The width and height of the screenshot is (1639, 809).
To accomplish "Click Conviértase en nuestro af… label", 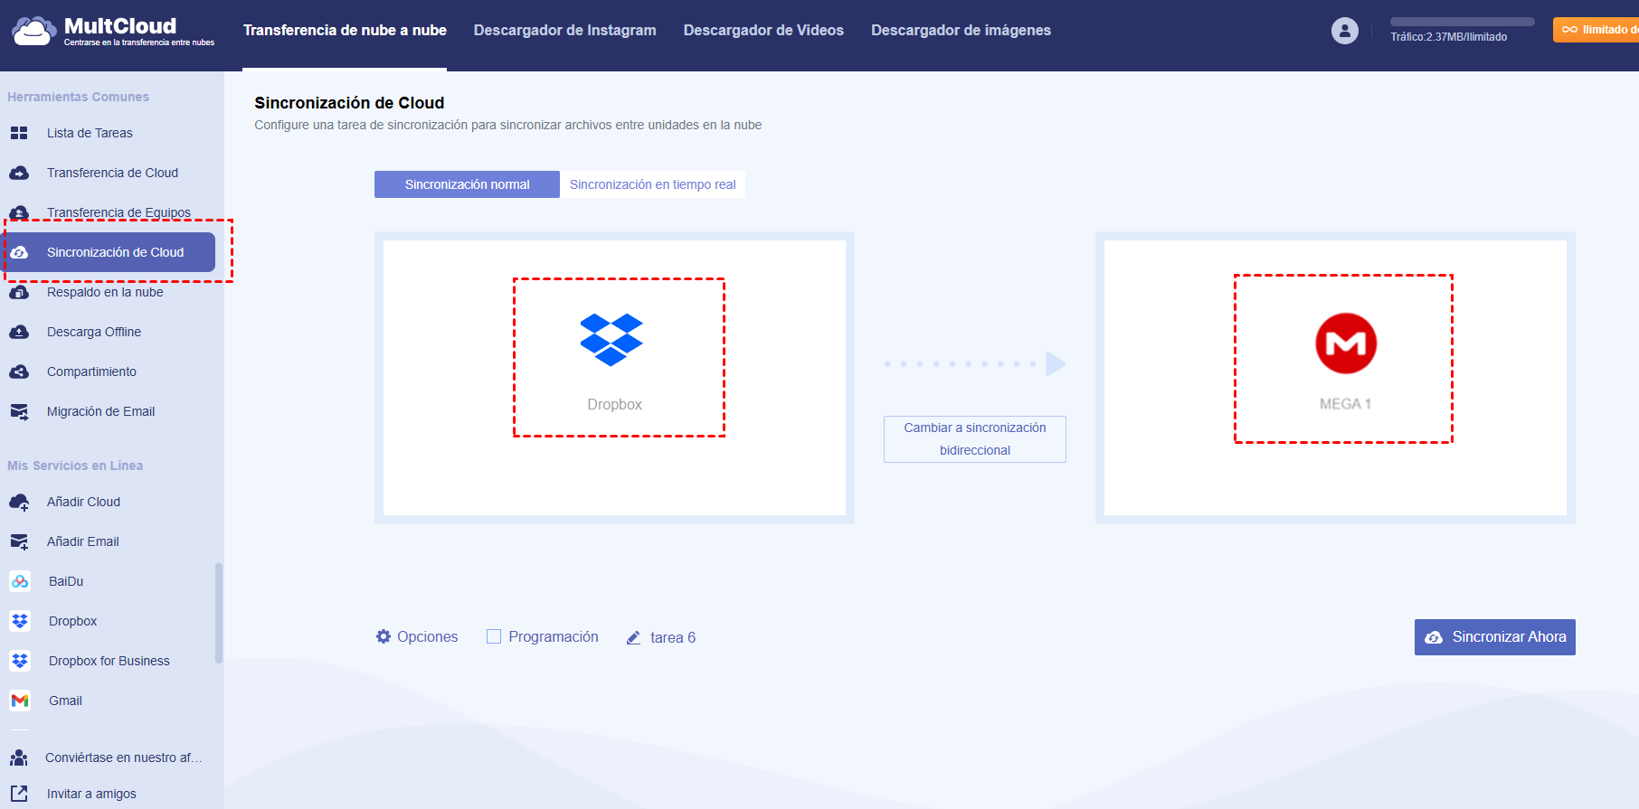I will coord(123,757).
